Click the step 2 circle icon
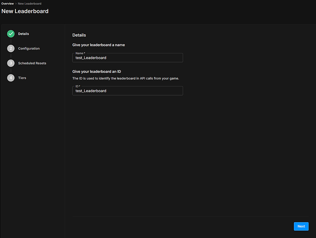This screenshot has width=316, height=238. [11, 48]
